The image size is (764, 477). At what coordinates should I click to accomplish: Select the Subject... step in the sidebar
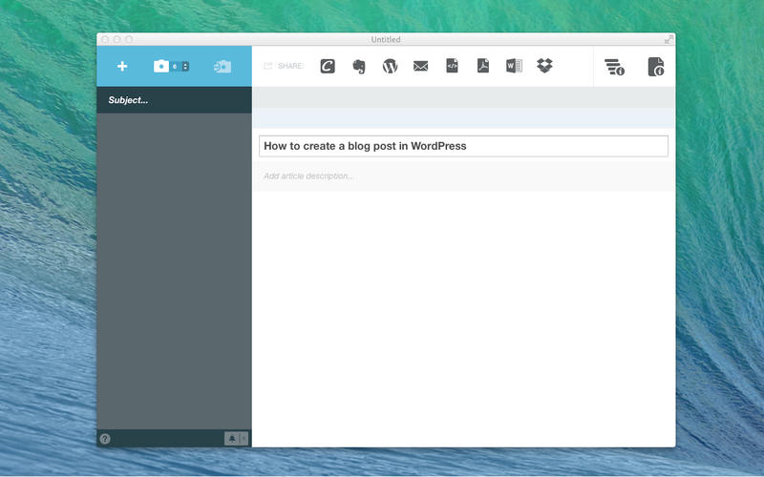(x=175, y=100)
